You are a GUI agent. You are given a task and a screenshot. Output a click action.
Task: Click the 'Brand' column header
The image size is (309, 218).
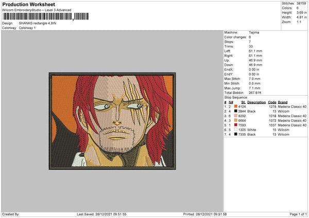pyautogui.click(x=283, y=102)
